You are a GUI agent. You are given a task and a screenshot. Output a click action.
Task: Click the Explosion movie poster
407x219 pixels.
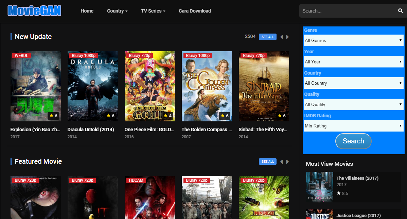(x=36, y=86)
